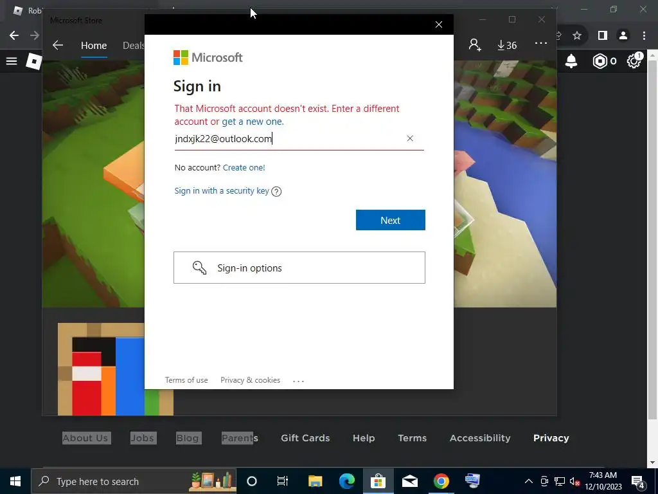Open the Roblox notifications bell
The image size is (658, 494).
pos(571,61)
